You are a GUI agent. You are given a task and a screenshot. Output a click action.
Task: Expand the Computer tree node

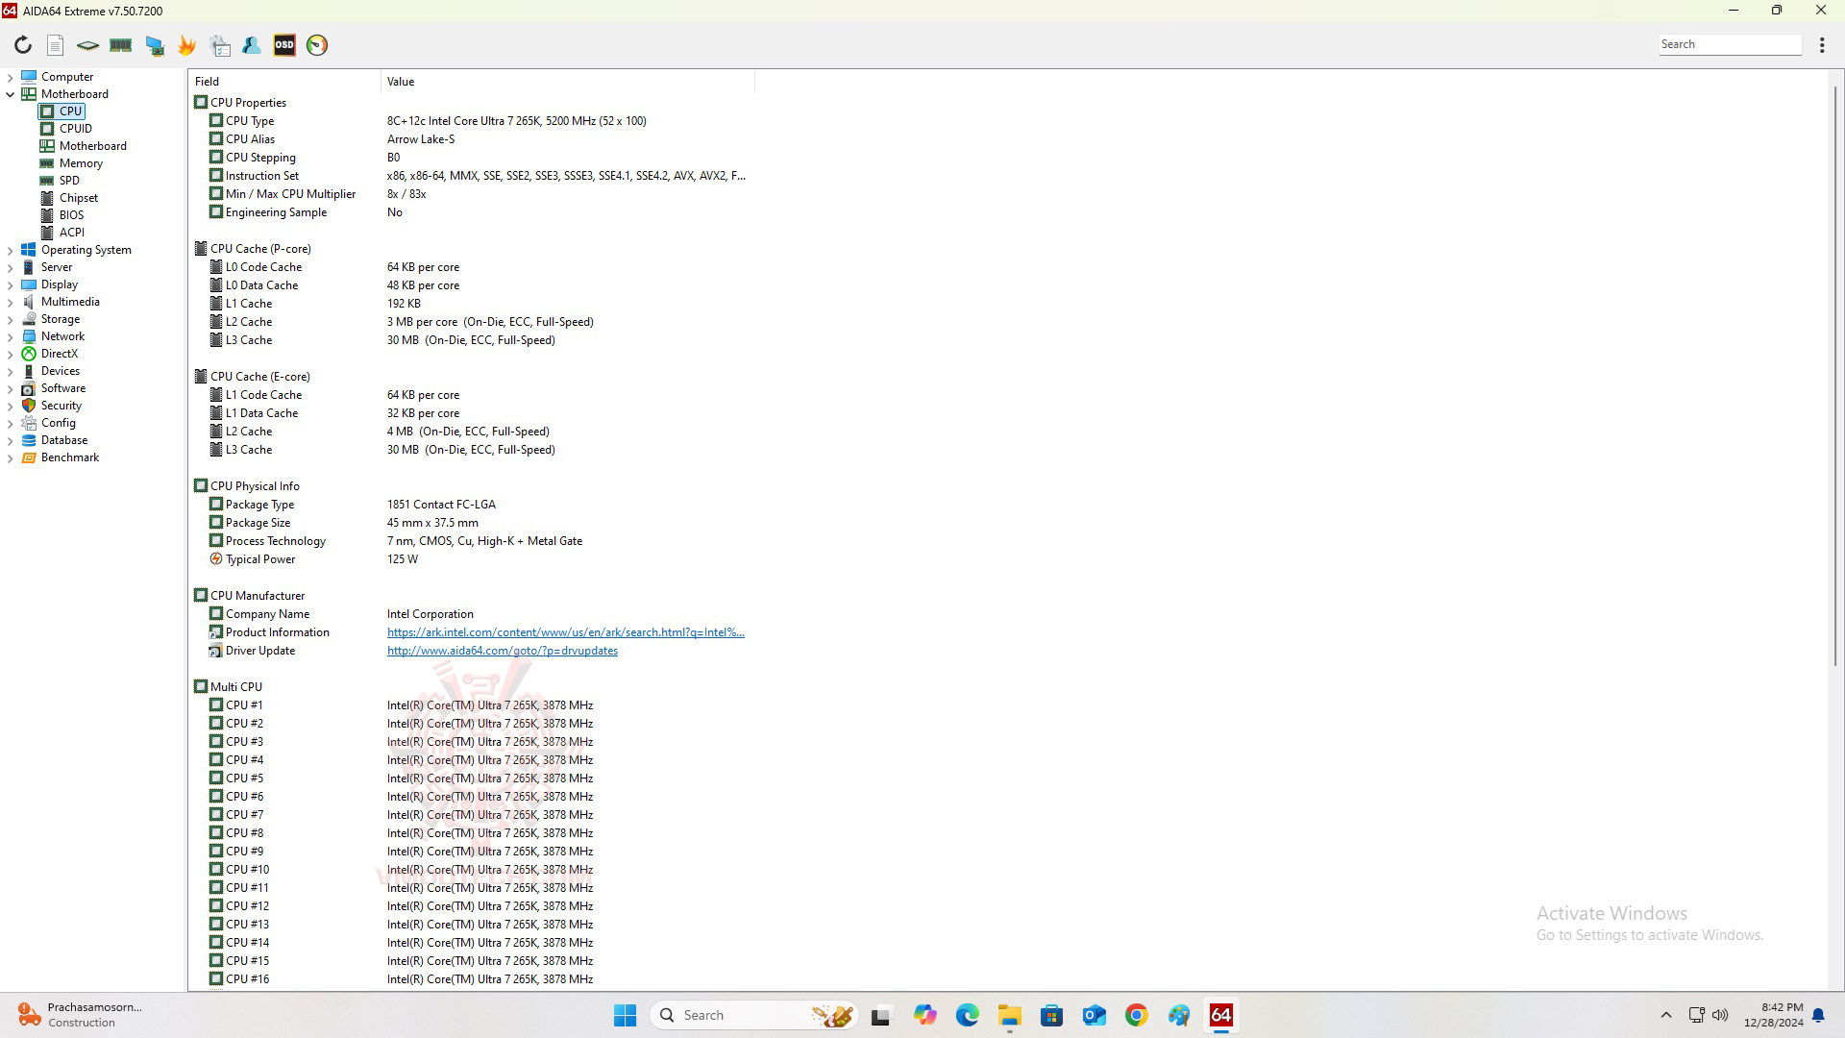pos(11,77)
